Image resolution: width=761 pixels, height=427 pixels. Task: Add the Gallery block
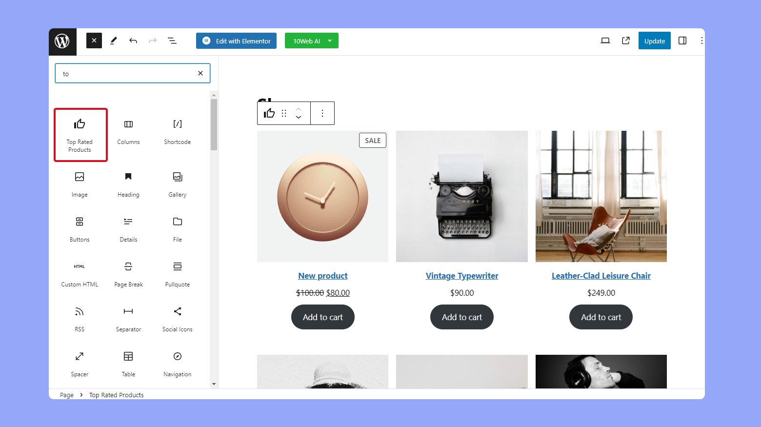click(178, 184)
